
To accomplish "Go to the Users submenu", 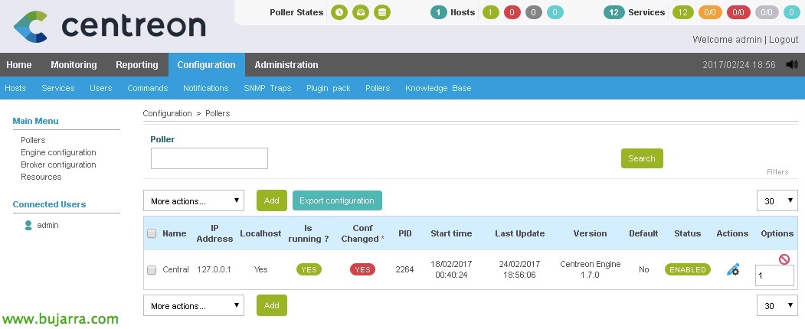I will 100,88.
